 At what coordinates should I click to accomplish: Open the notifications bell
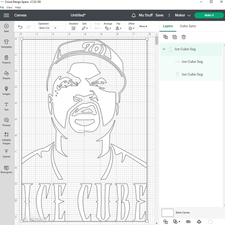tap(133, 15)
